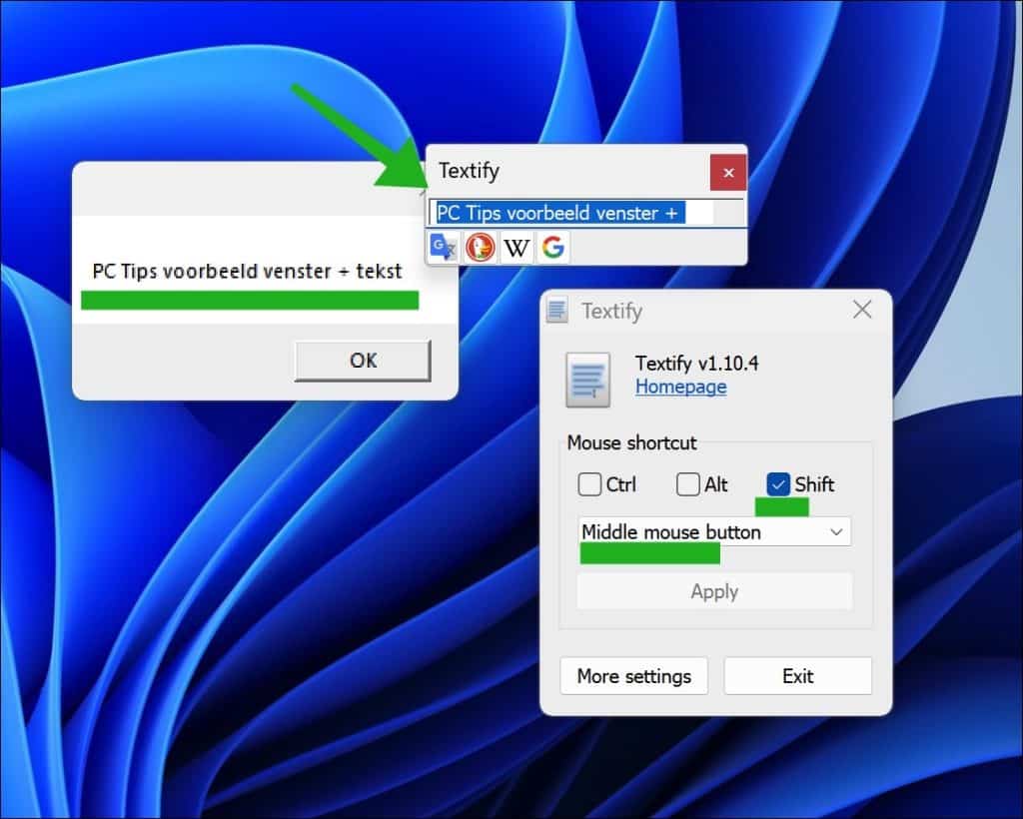Look up text on Wikipedia icon
Viewport: 1023px width, 819px height.
click(x=516, y=248)
